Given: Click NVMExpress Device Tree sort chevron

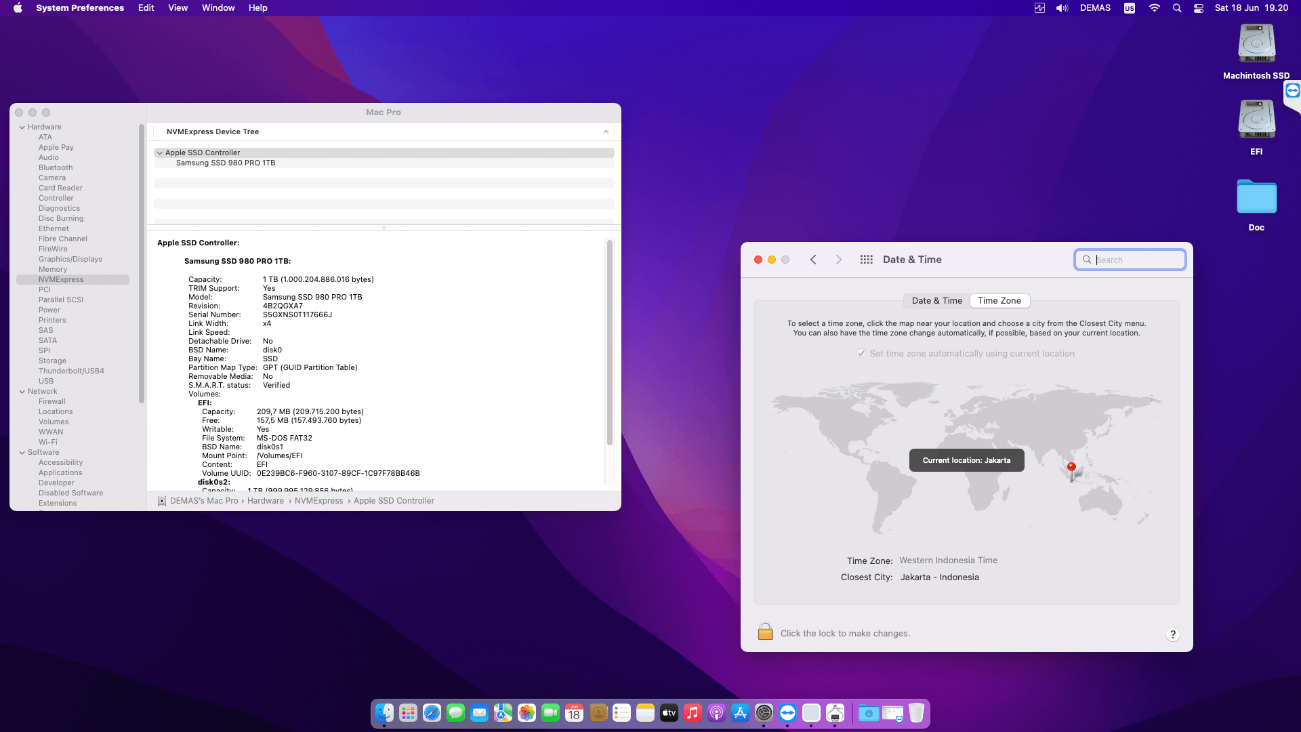Looking at the screenshot, I should tap(606, 131).
